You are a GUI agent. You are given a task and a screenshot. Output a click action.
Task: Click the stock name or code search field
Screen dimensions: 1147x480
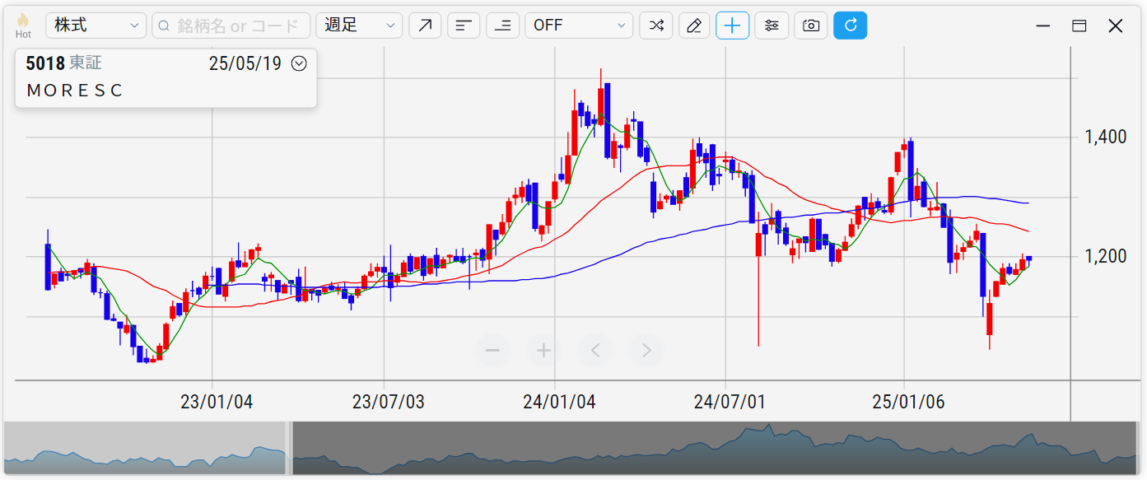[x=231, y=26]
